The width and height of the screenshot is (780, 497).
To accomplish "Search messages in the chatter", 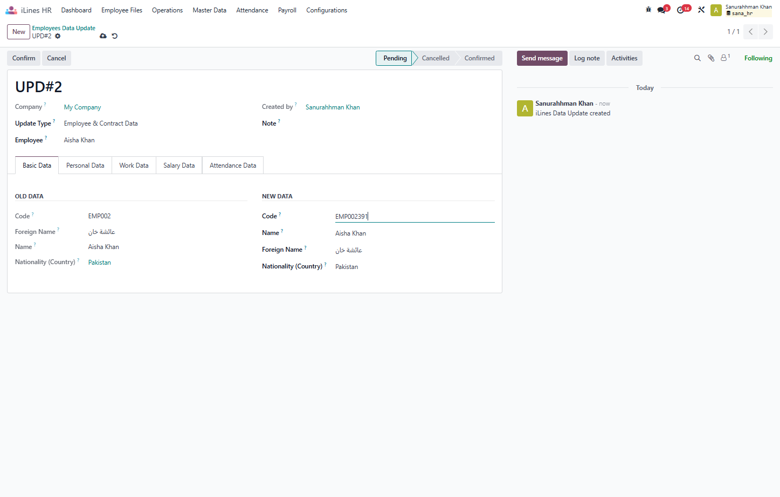I will (x=697, y=58).
